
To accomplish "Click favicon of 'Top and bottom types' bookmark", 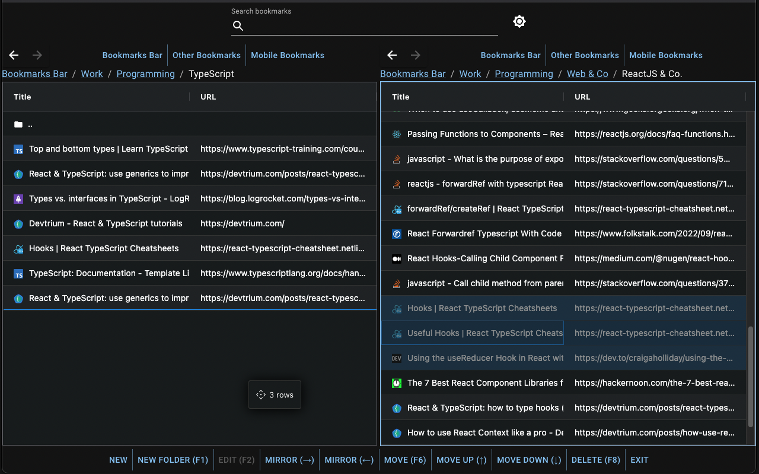I will 18,149.
